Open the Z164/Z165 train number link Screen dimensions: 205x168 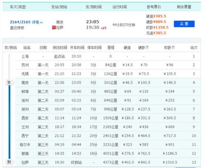pyautogui.click(x=20, y=22)
